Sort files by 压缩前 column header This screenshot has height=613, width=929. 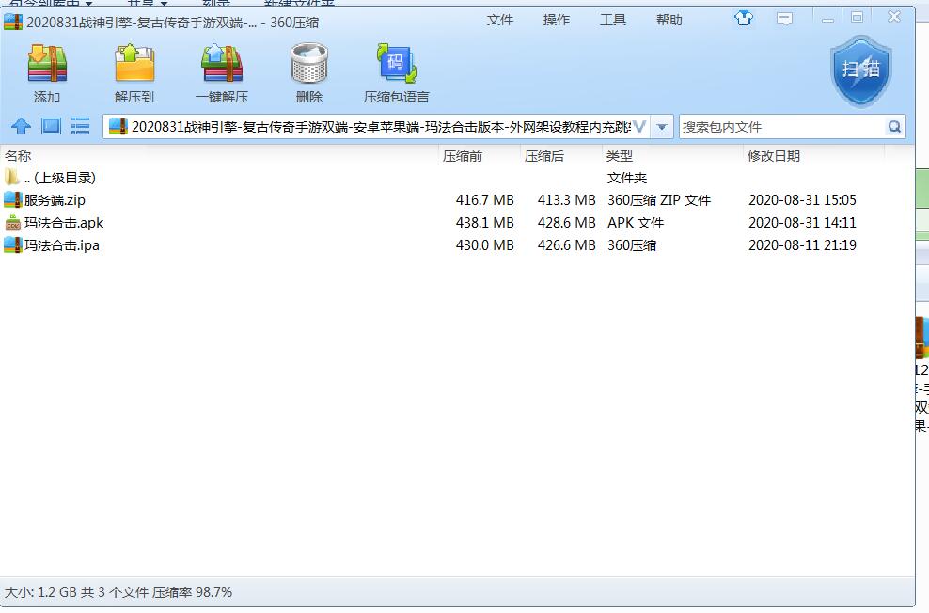pyautogui.click(x=463, y=156)
